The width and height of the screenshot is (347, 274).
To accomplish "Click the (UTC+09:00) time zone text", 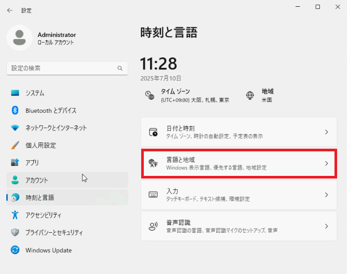I will pyautogui.click(x=195, y=100).
